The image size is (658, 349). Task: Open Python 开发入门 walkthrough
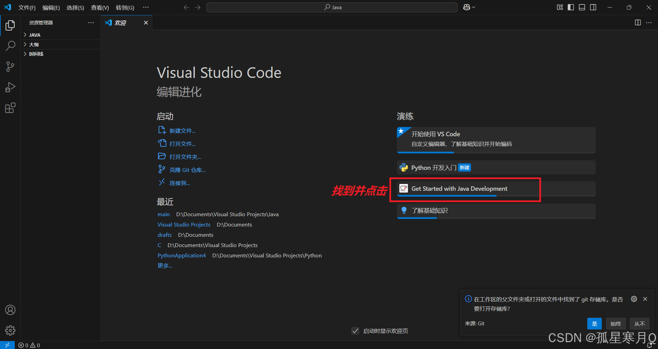point(496,167)
